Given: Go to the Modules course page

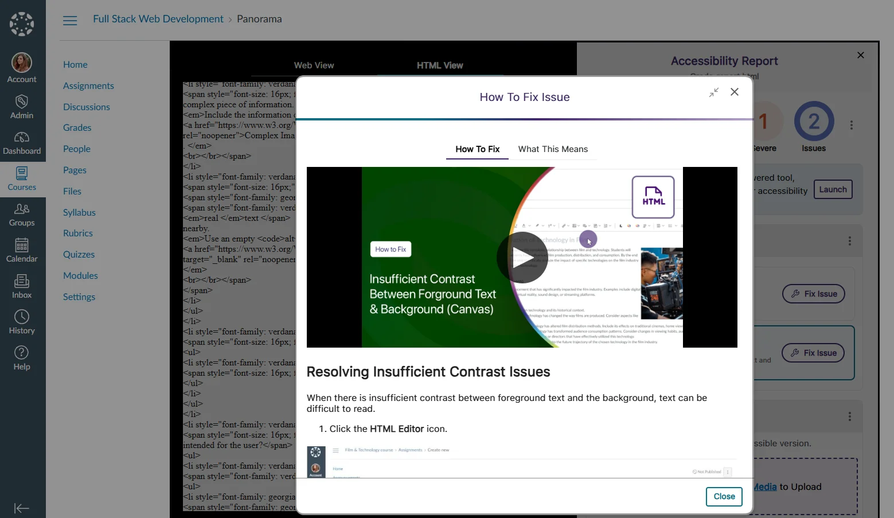Looking at the screenshot, I should coord(80,275).
